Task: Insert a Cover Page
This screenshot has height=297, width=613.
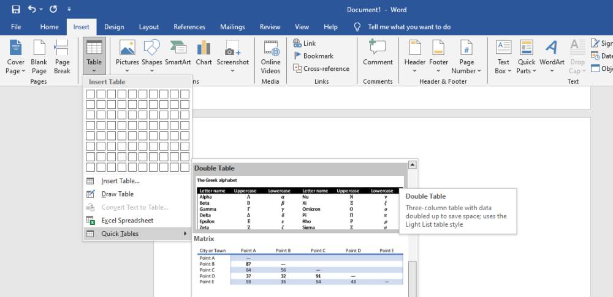Action: (16, 56)
